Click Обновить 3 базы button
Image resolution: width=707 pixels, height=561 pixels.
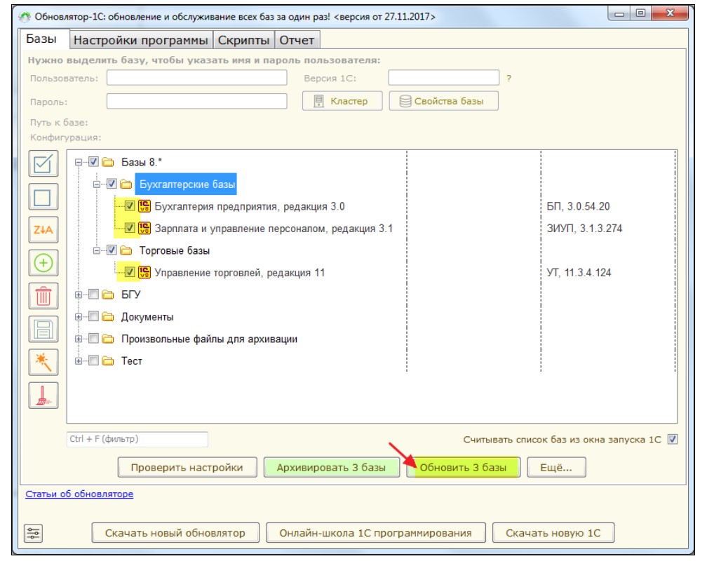tap(464, 468)
